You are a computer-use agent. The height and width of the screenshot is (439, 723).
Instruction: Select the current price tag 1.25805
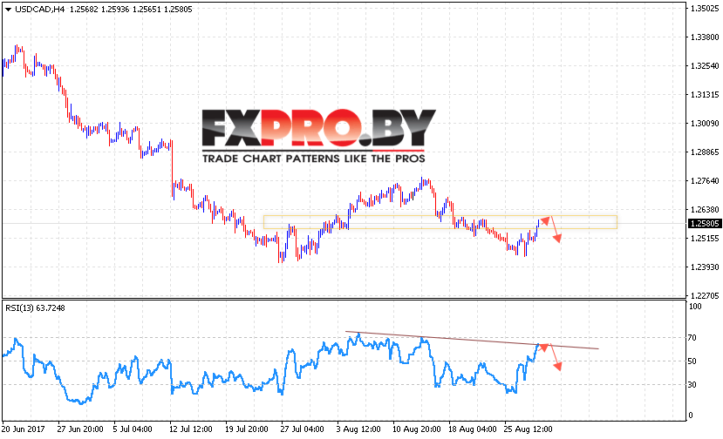click(704, 223)
